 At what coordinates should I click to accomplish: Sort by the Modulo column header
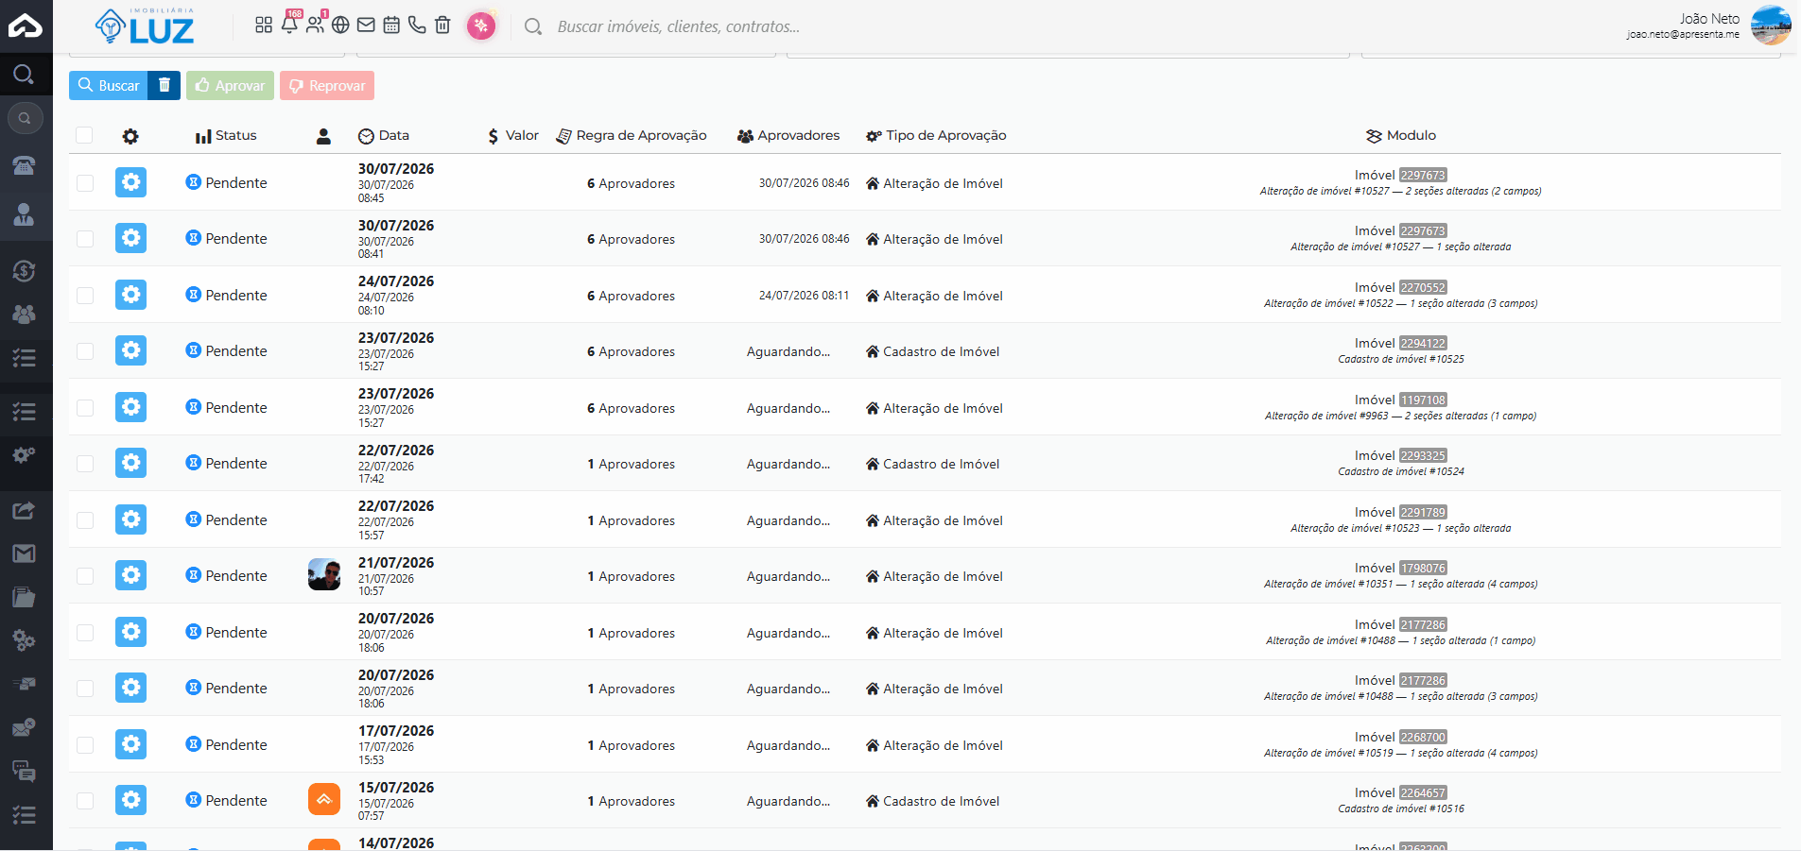[1401, 135]
